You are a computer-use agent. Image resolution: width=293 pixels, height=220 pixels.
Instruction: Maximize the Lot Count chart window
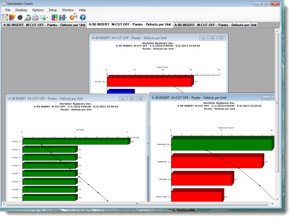pyautogui.click(x=132, y=99)
